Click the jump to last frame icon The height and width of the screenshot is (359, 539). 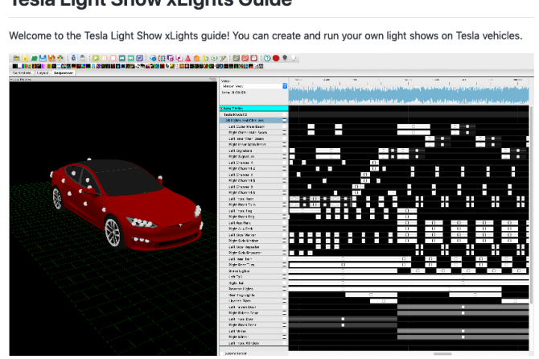pos(130,58)
